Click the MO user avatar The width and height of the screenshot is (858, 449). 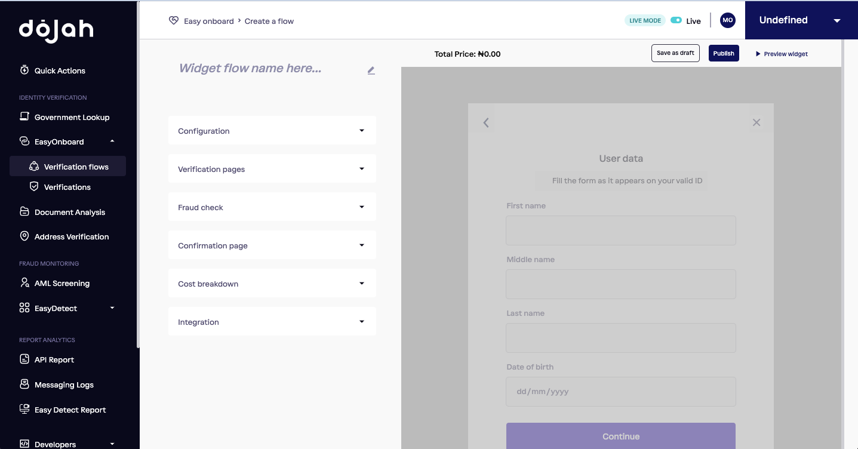tap(727, 20)
